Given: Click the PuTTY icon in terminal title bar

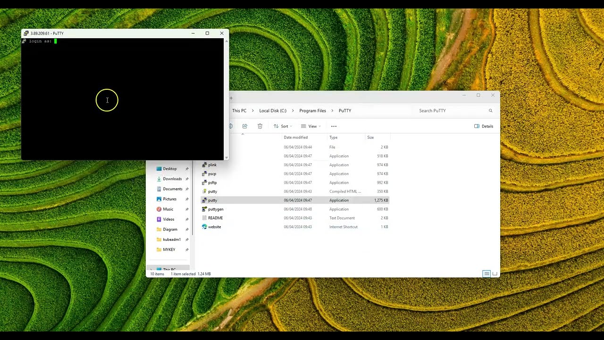Looking at the screenshot, I should coord(26,33).
